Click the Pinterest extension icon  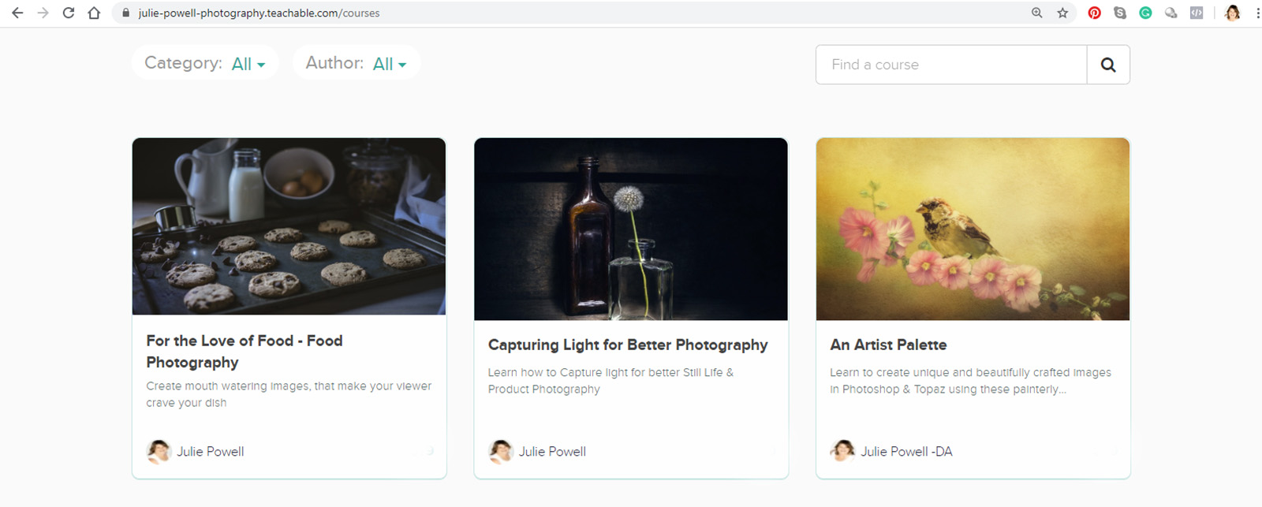pos(1094,13)
